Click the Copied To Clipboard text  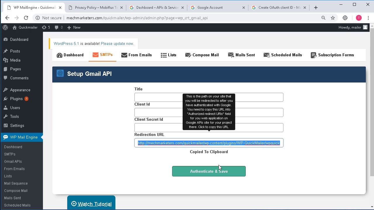[x=209, y=152]
